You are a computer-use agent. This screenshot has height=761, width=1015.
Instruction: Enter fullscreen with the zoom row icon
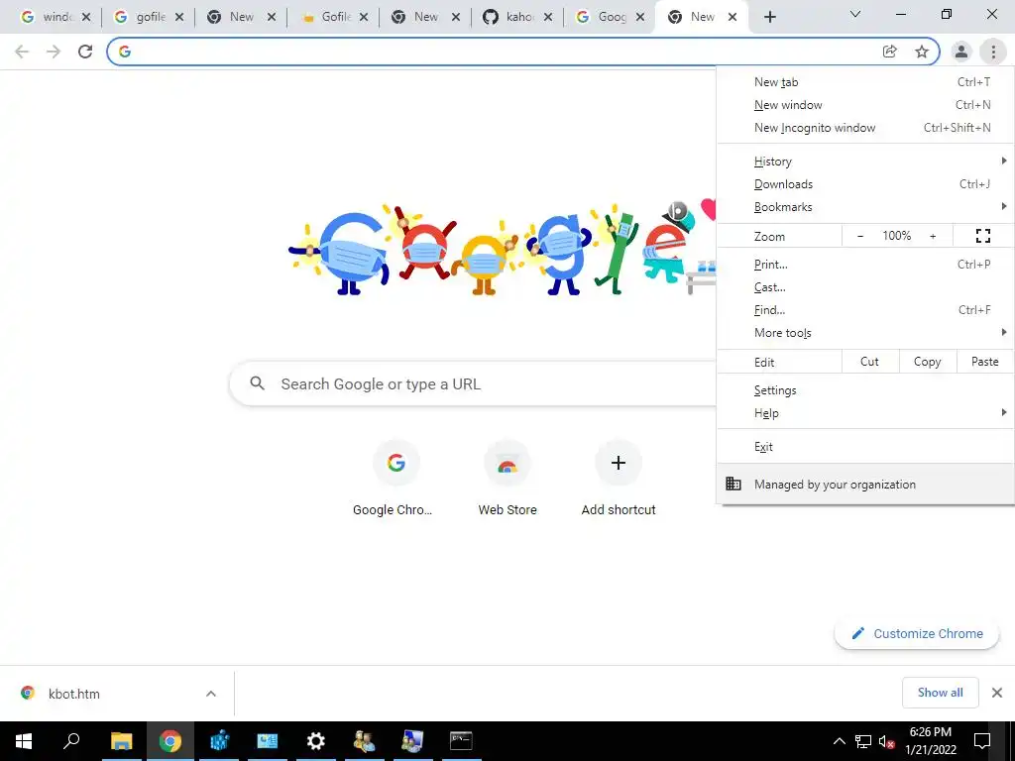coord(982,236)
